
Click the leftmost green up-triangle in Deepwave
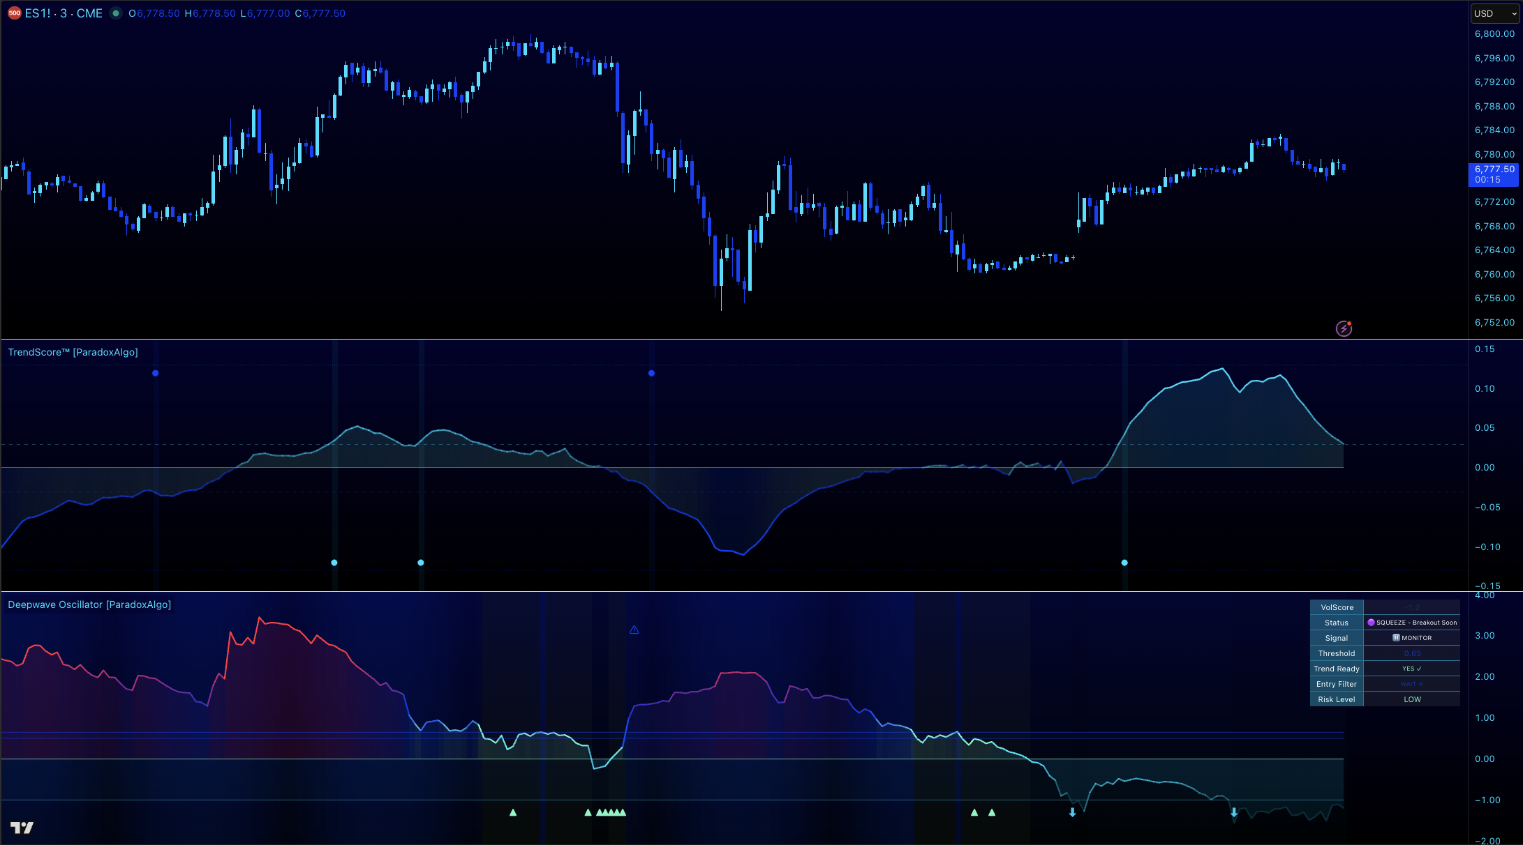513,812
